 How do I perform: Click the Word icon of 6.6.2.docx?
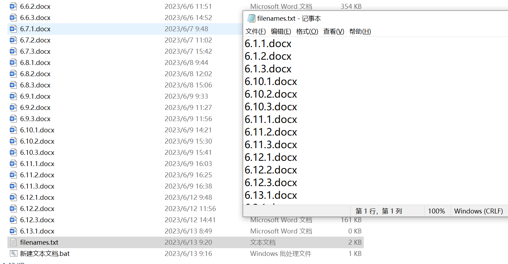13,6
